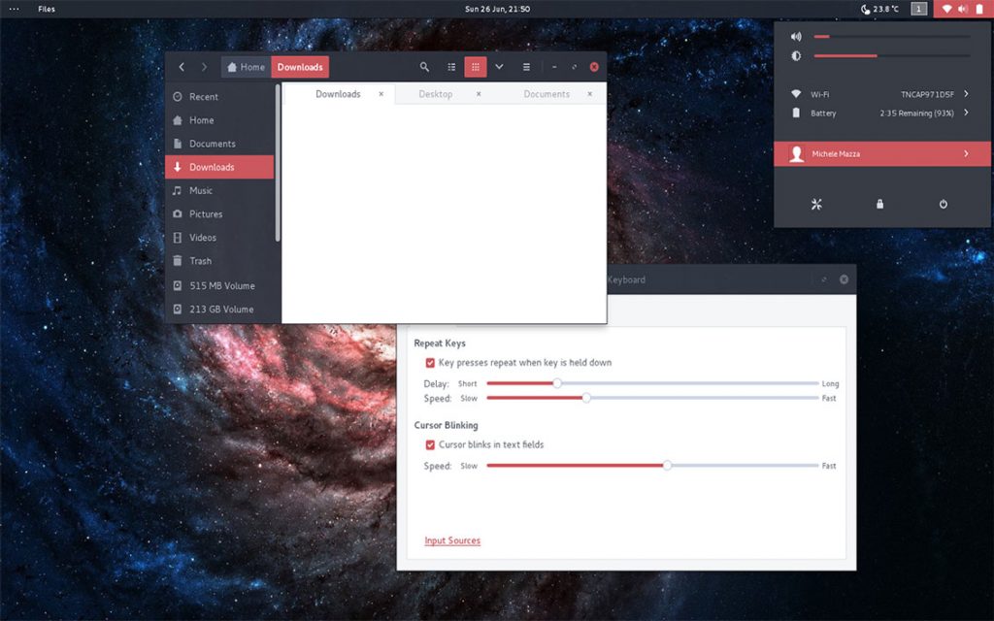The width and height of the screenshot is (994, 621).
Task: Disable 'Cursor blinks in text fields'
Action: pyautogui.click(x=429, y=444)
